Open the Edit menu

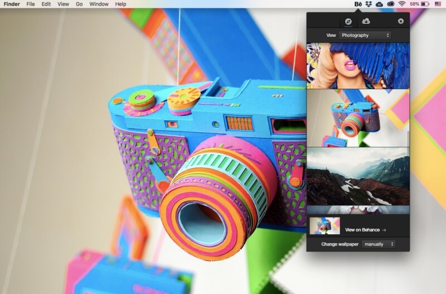point(46,4)
